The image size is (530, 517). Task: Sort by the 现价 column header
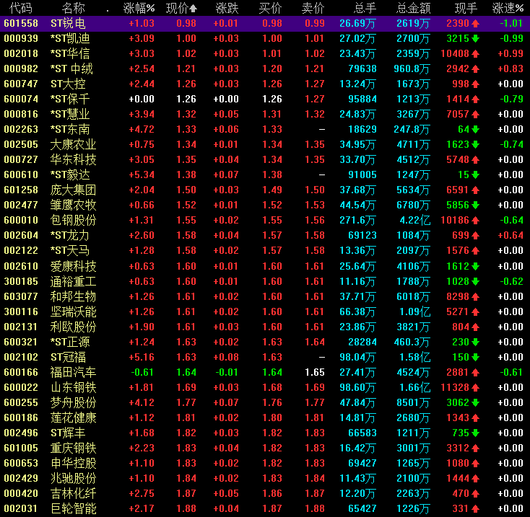click(181, 8)
